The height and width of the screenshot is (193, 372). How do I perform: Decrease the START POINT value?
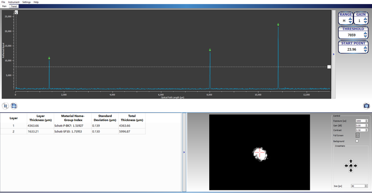(x=365, y=51)
